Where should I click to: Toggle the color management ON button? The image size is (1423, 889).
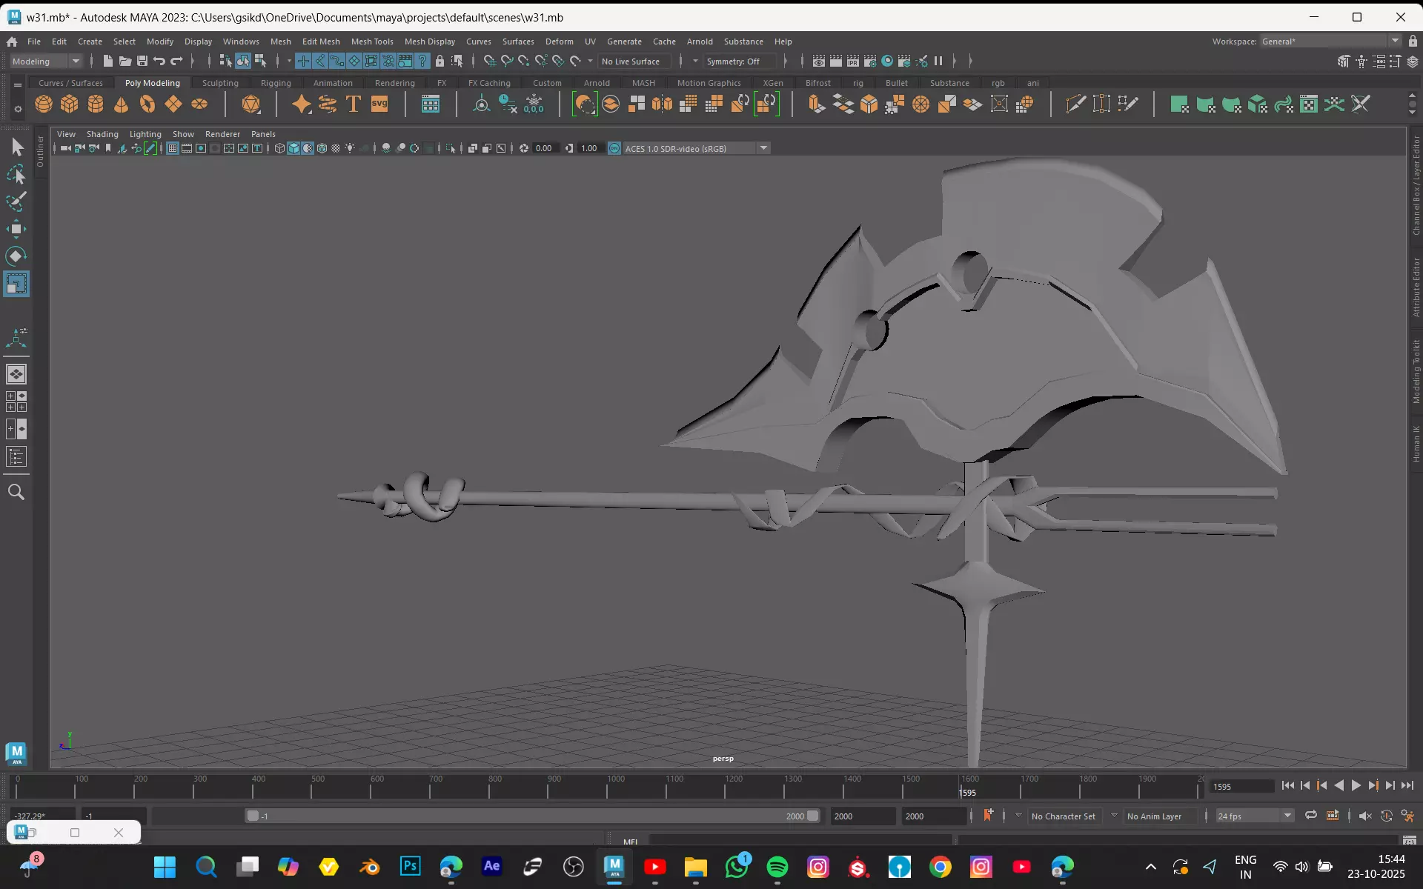tap(614, 148)
